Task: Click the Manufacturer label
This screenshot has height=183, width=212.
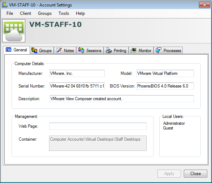Action: 31,73
